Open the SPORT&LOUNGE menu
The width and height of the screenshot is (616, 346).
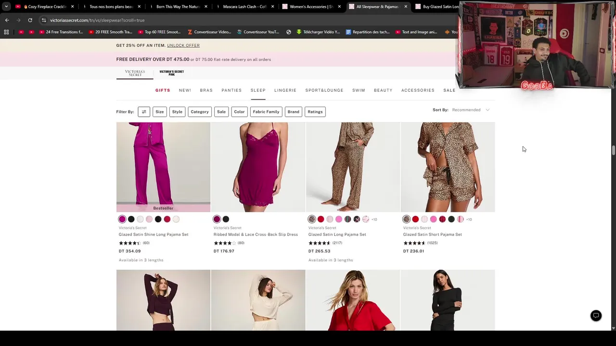tap(324, 90)
